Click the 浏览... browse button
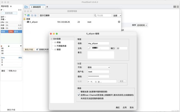 tap(122, 81)
